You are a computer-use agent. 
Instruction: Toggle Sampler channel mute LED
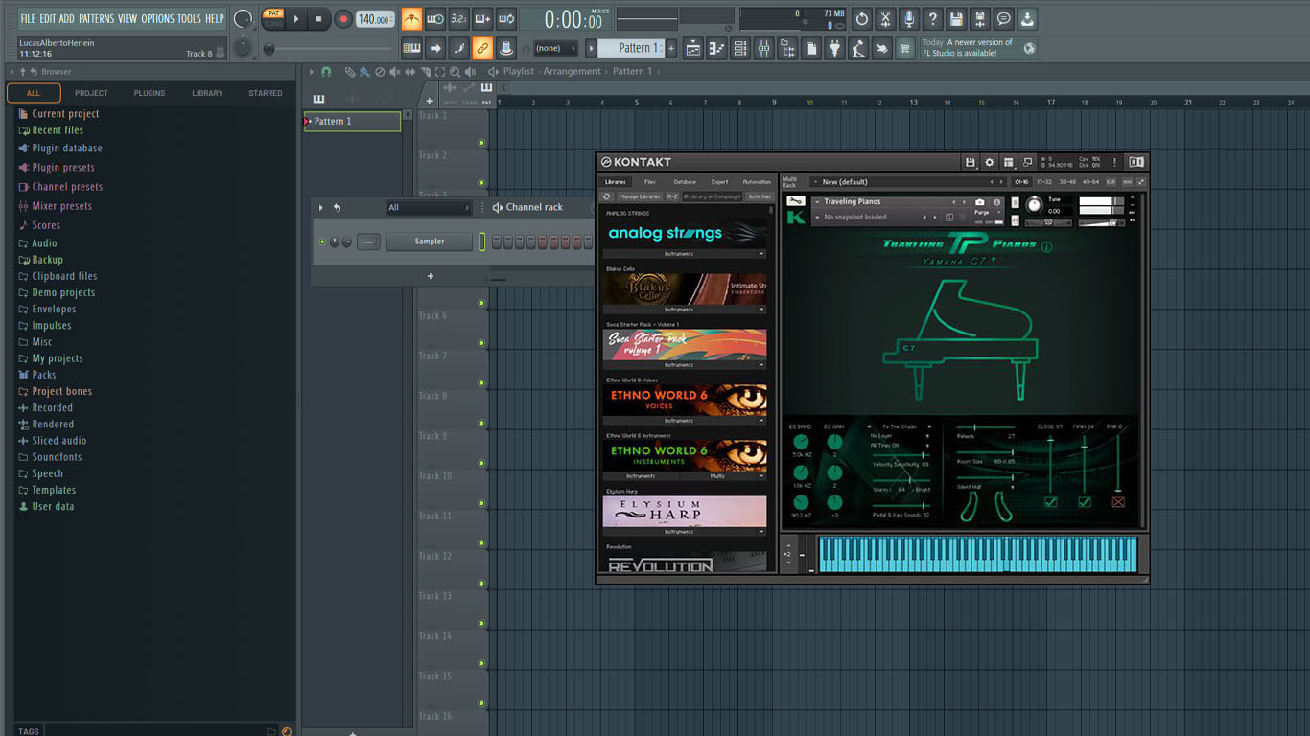click(x=322, y=241)
